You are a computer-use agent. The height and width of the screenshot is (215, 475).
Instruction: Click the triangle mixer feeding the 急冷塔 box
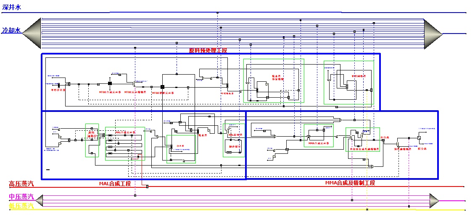[x=158, y=137]
